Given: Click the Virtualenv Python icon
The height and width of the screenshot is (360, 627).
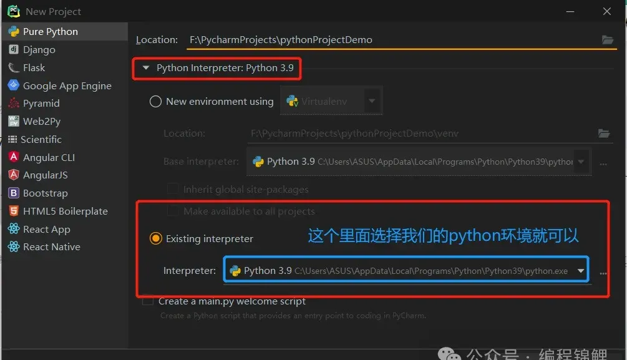Looking at the screenshot, I should pyautogui.click(x=293, y=101).
